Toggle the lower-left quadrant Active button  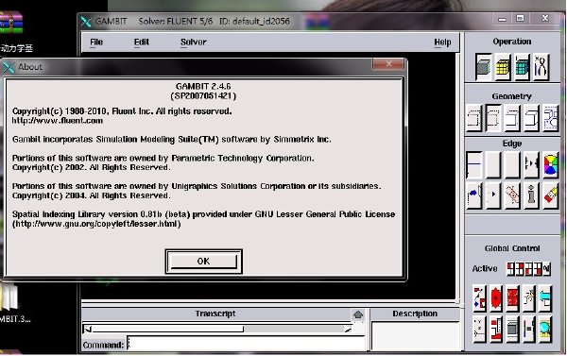click(528, 269)
